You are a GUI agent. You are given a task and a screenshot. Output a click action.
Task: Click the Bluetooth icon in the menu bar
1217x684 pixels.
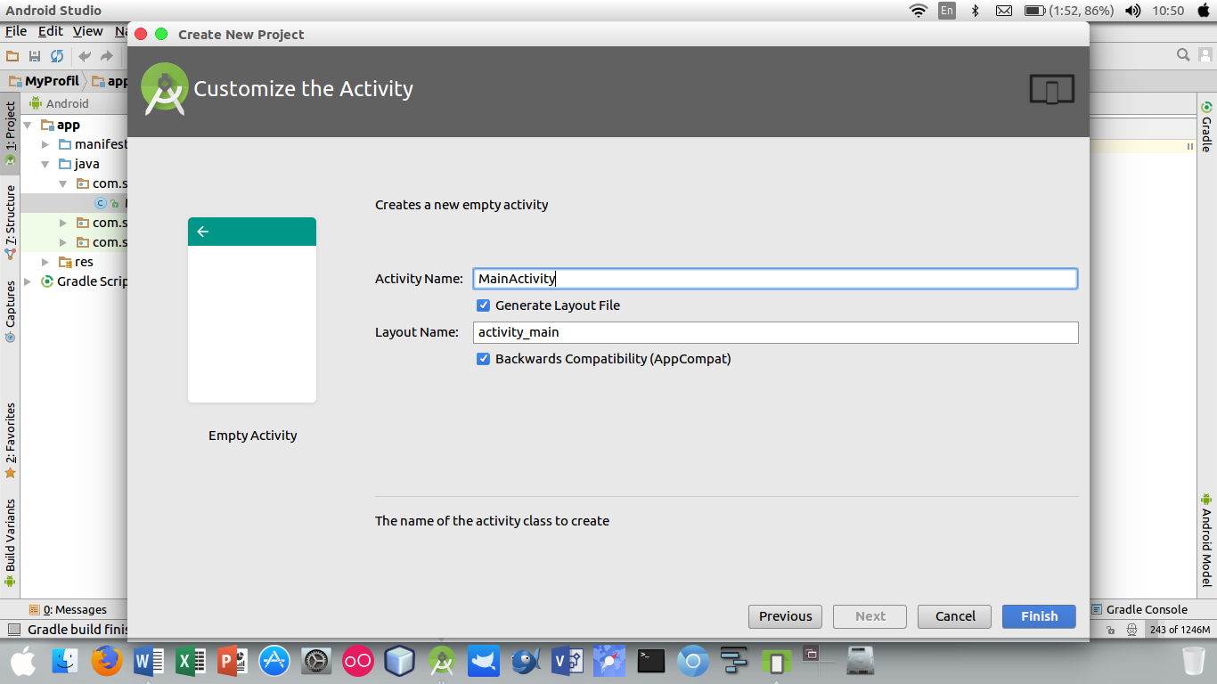975,11
